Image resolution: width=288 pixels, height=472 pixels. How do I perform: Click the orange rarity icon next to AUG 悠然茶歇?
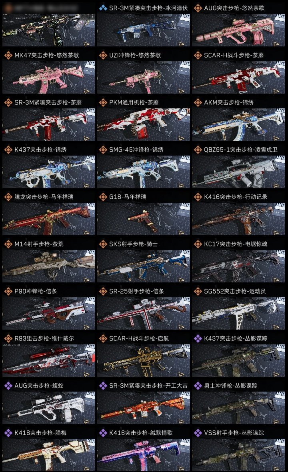pos(198,8)
